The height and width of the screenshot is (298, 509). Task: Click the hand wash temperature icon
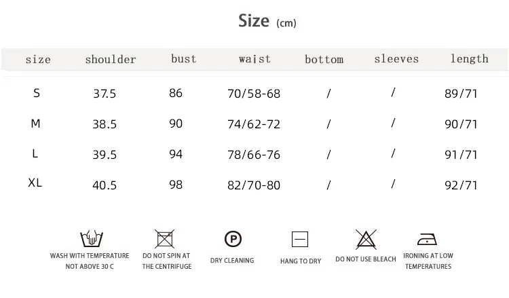point(92,239)
